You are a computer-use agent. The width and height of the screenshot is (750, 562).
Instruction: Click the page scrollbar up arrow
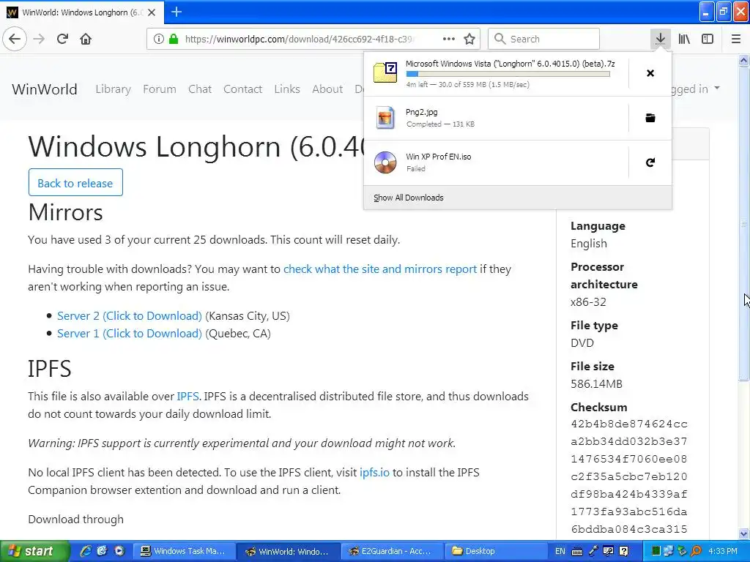pos(744,60)
